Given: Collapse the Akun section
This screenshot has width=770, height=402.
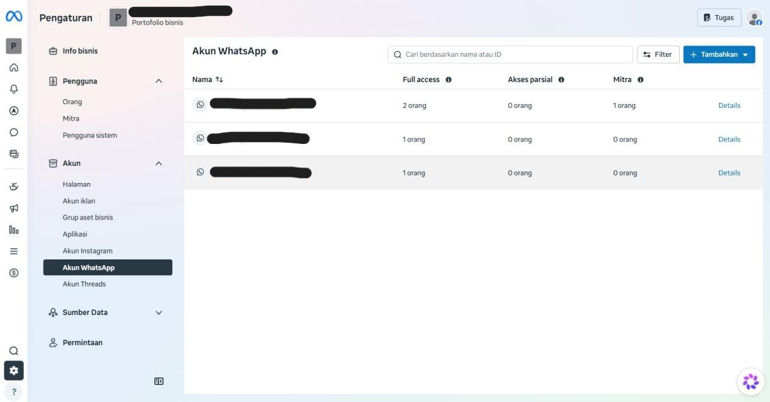Looking at the screenshot, I should 159,163.
